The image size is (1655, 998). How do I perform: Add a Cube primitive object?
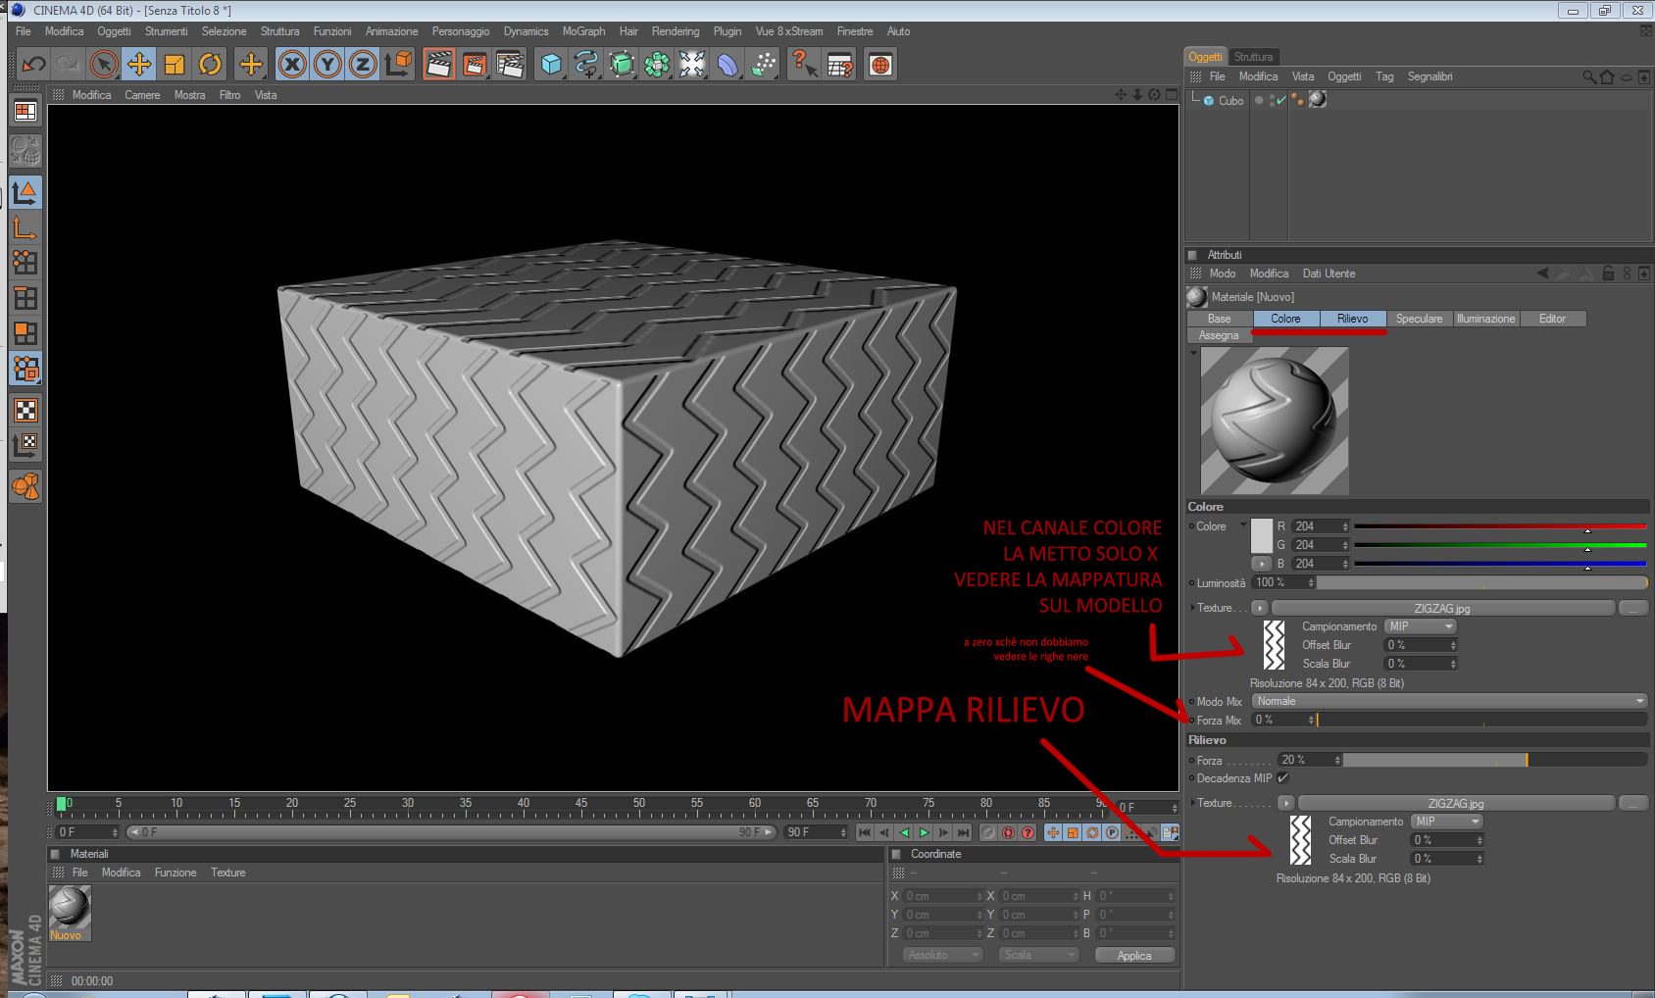tap(551, 65)
